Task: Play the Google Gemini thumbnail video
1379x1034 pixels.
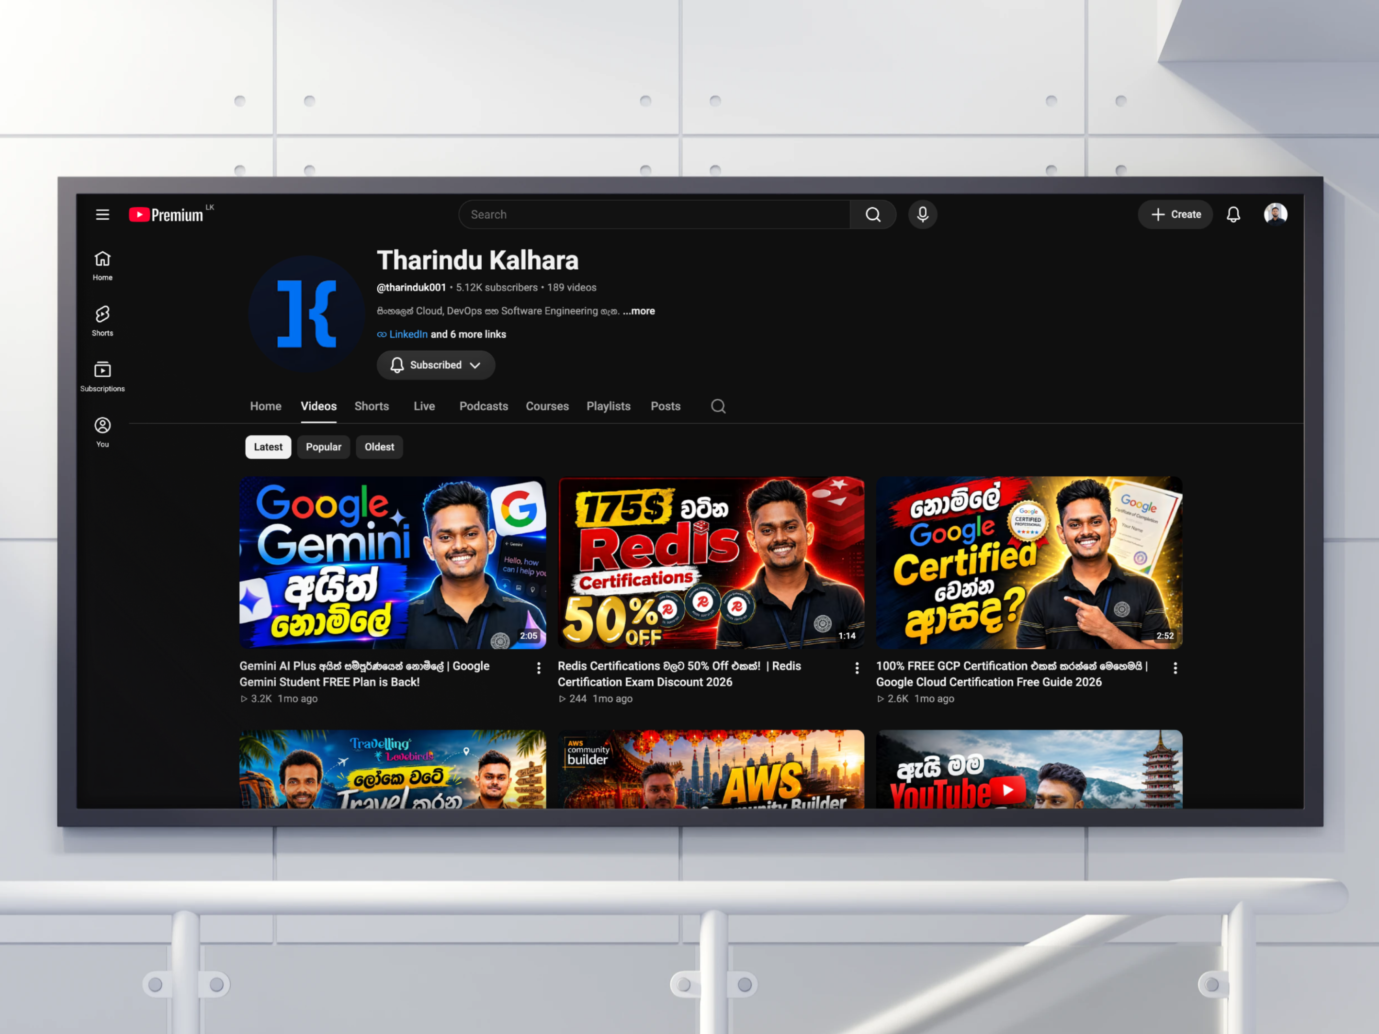Action: pyautogui.click(x=393, y=563)
